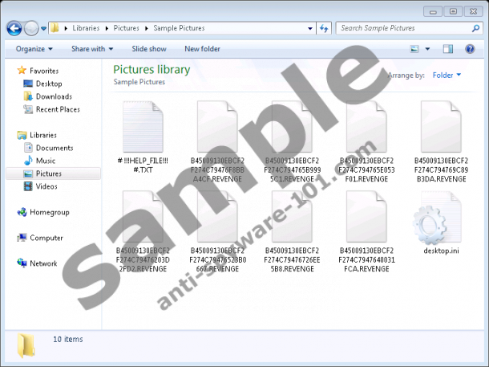The width and height of the screenshot is (489, 367).
Task: Open the Arrange by Folder dropdown
Action: tap(447, 75)
